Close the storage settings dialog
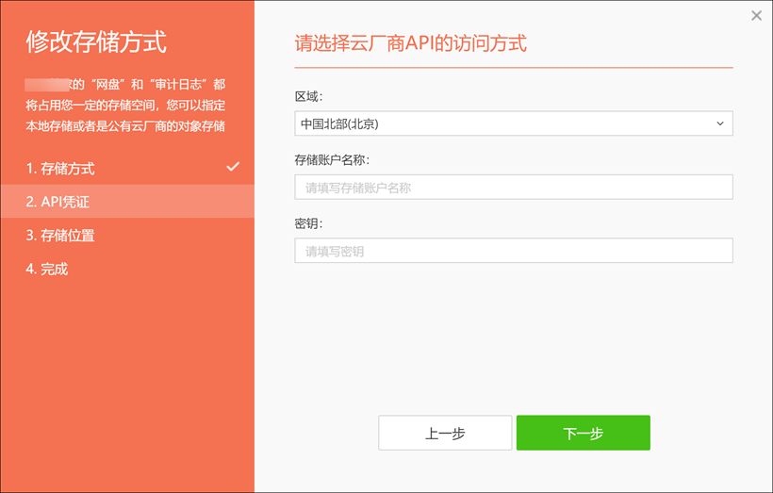 (756, 16)
